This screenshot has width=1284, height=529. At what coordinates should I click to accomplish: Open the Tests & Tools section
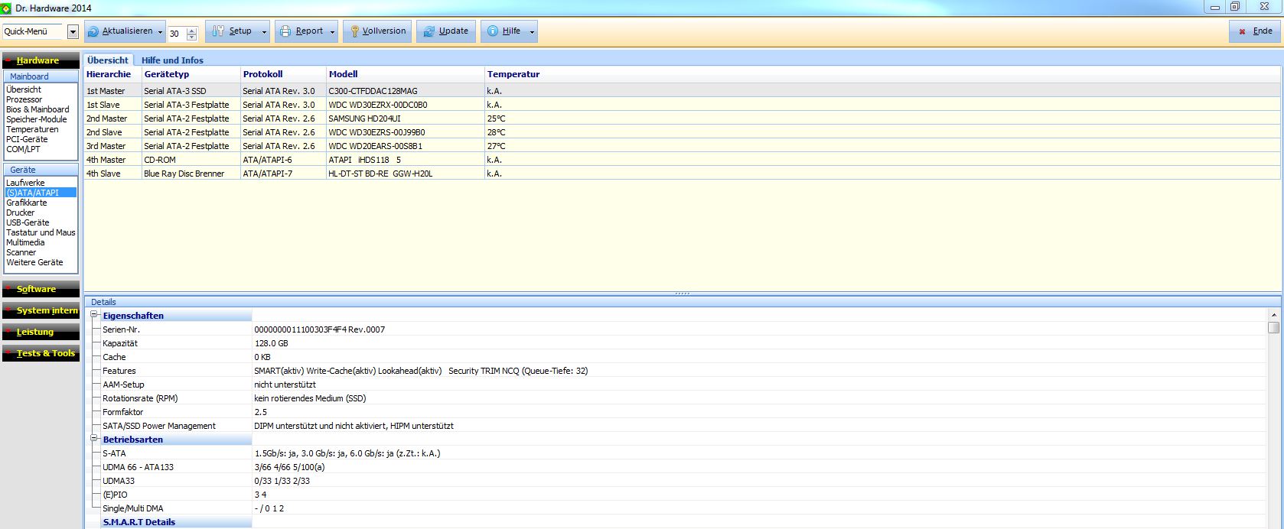pyautogui.click(x=41, y=353)
